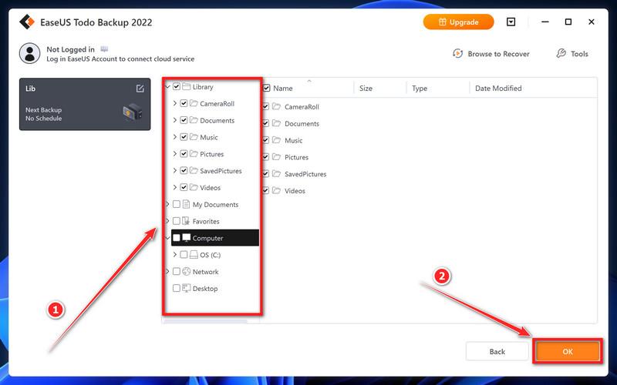Click the Network globe icon in tree
617x385 pixels.
[186, 272]
